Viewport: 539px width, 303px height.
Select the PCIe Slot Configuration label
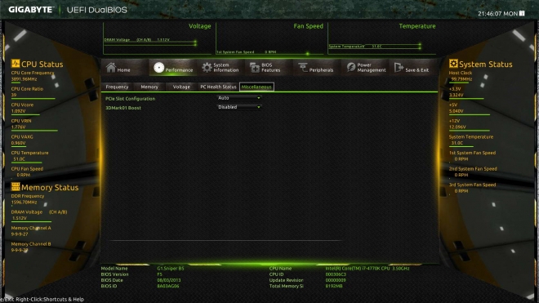click(x=131, y=99)
